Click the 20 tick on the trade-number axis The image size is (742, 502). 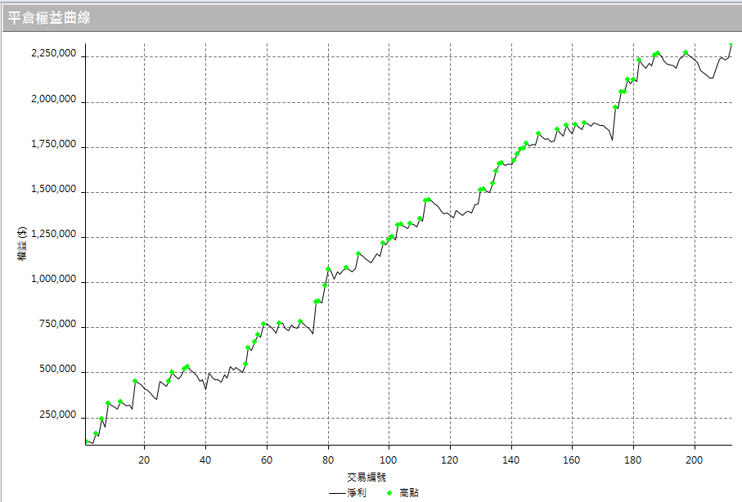point(144,459)
